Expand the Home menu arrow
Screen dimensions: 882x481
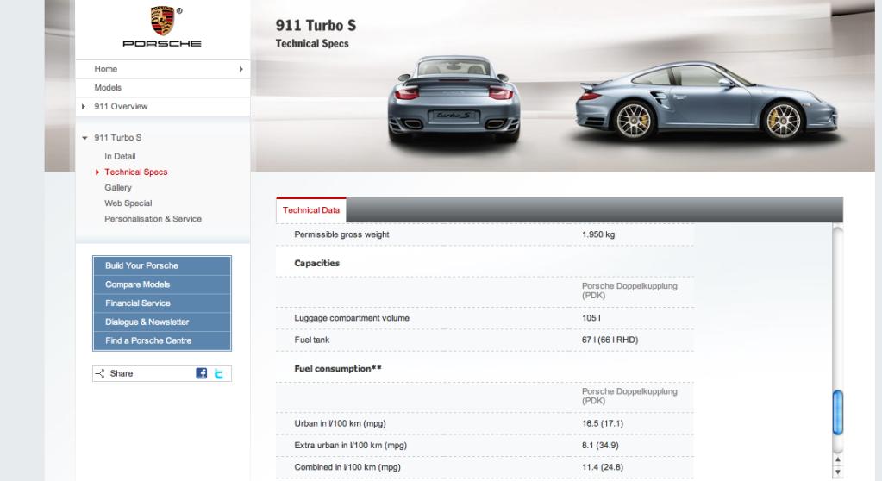tap(241, 69)
